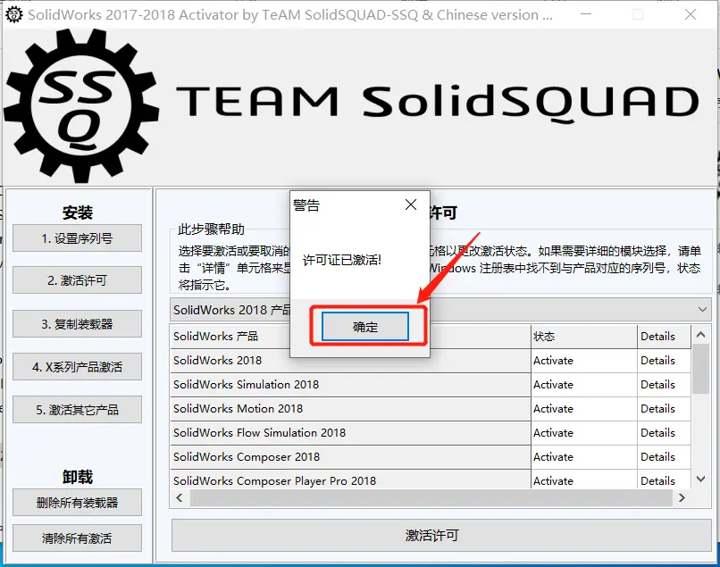Screen dimensions: 720x567
Task: Toggle Activate status for SolidWorks Composer 2018
Action: [583, 457]
